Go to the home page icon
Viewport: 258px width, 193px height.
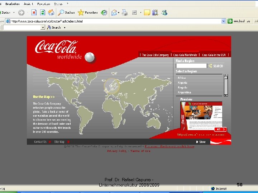(x=51, y=13)
